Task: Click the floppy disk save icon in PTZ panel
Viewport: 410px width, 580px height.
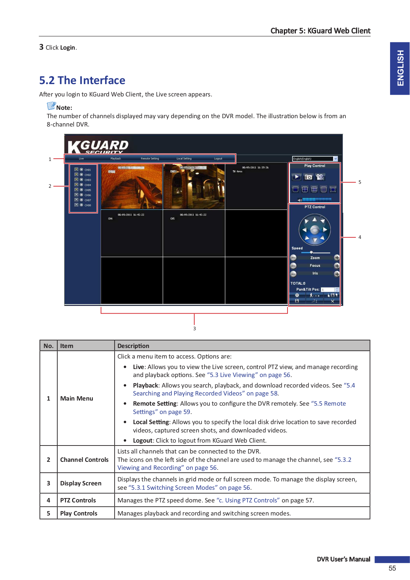Action: click(x=297, y=301)
